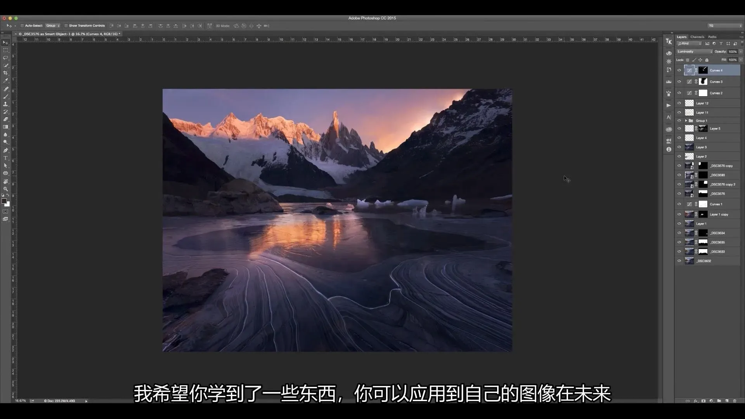Toggle visibility of Layer 12
The height and width of the screenshot is (419, 745).
pyautogui.click(x=679, y=103)
